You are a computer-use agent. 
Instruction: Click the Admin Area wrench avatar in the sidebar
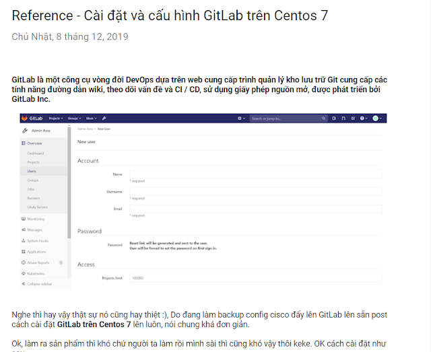coord(25,131)
